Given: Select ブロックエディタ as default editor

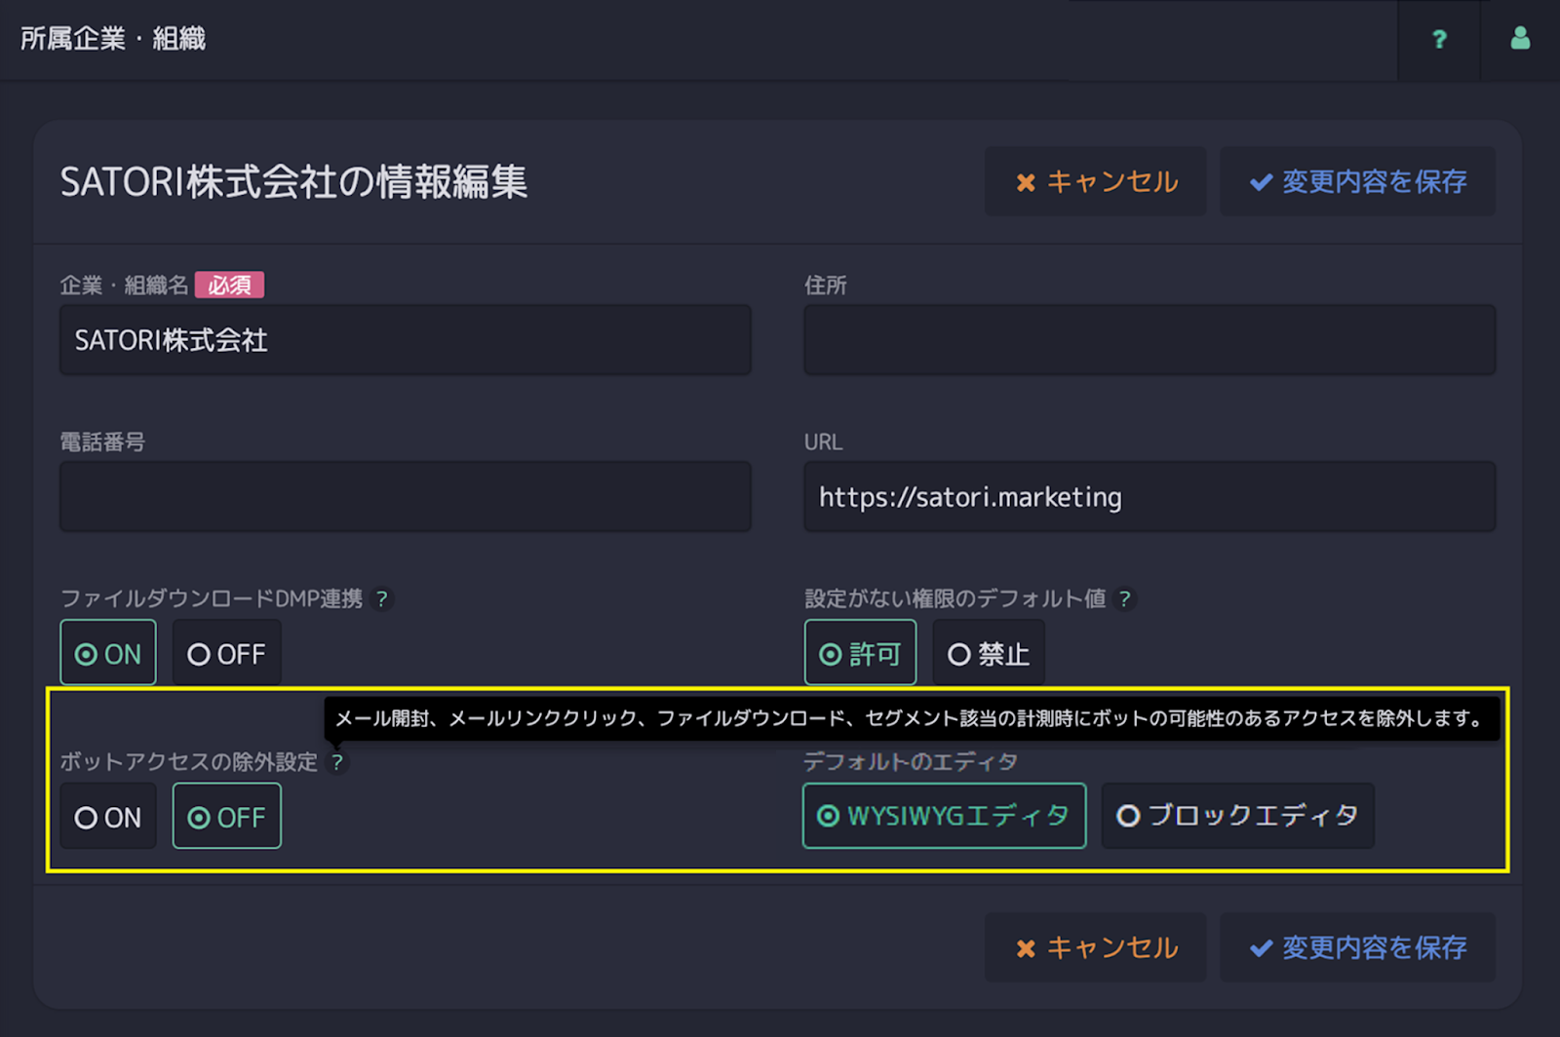Looking at the screenshot, I should click(x=1238, y=816).
